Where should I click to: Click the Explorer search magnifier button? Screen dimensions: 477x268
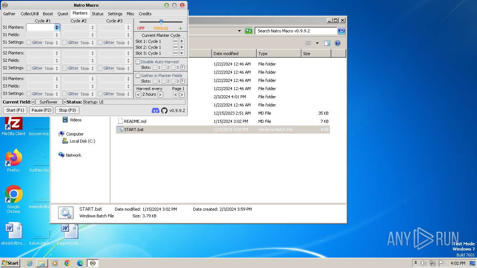pyautogui.click(x=341, y=31)
